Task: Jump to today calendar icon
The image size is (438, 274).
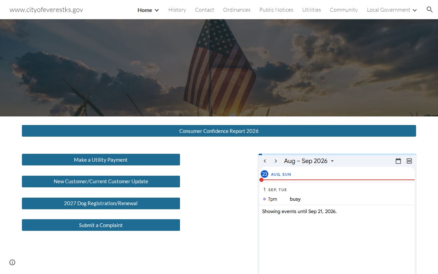Action: 398,161
